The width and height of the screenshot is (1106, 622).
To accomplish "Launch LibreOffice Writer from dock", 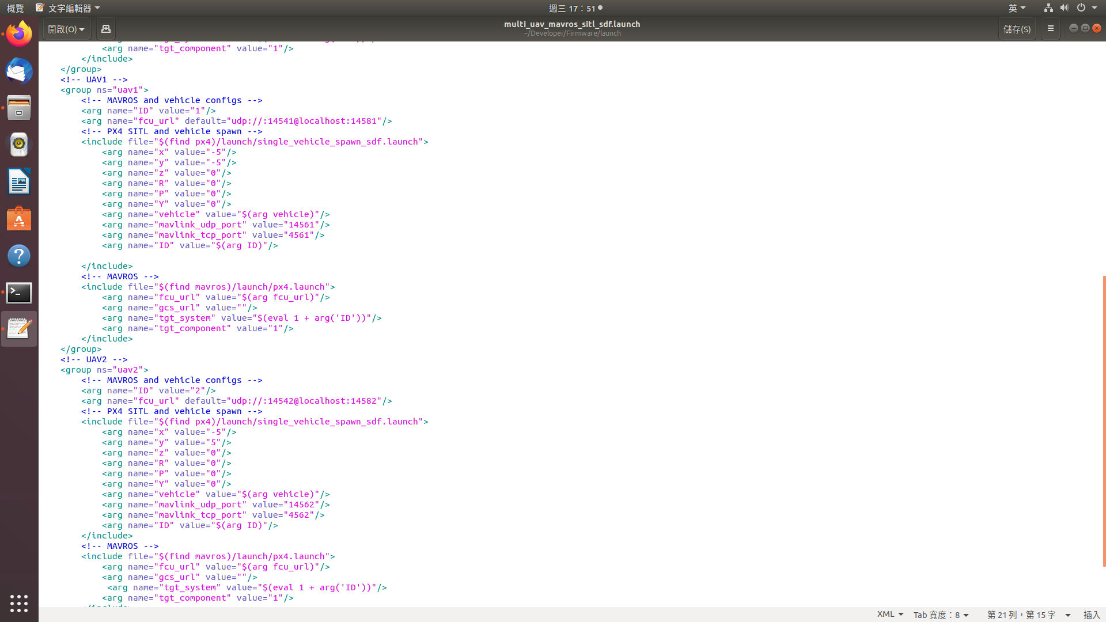I will pos(19,182).
